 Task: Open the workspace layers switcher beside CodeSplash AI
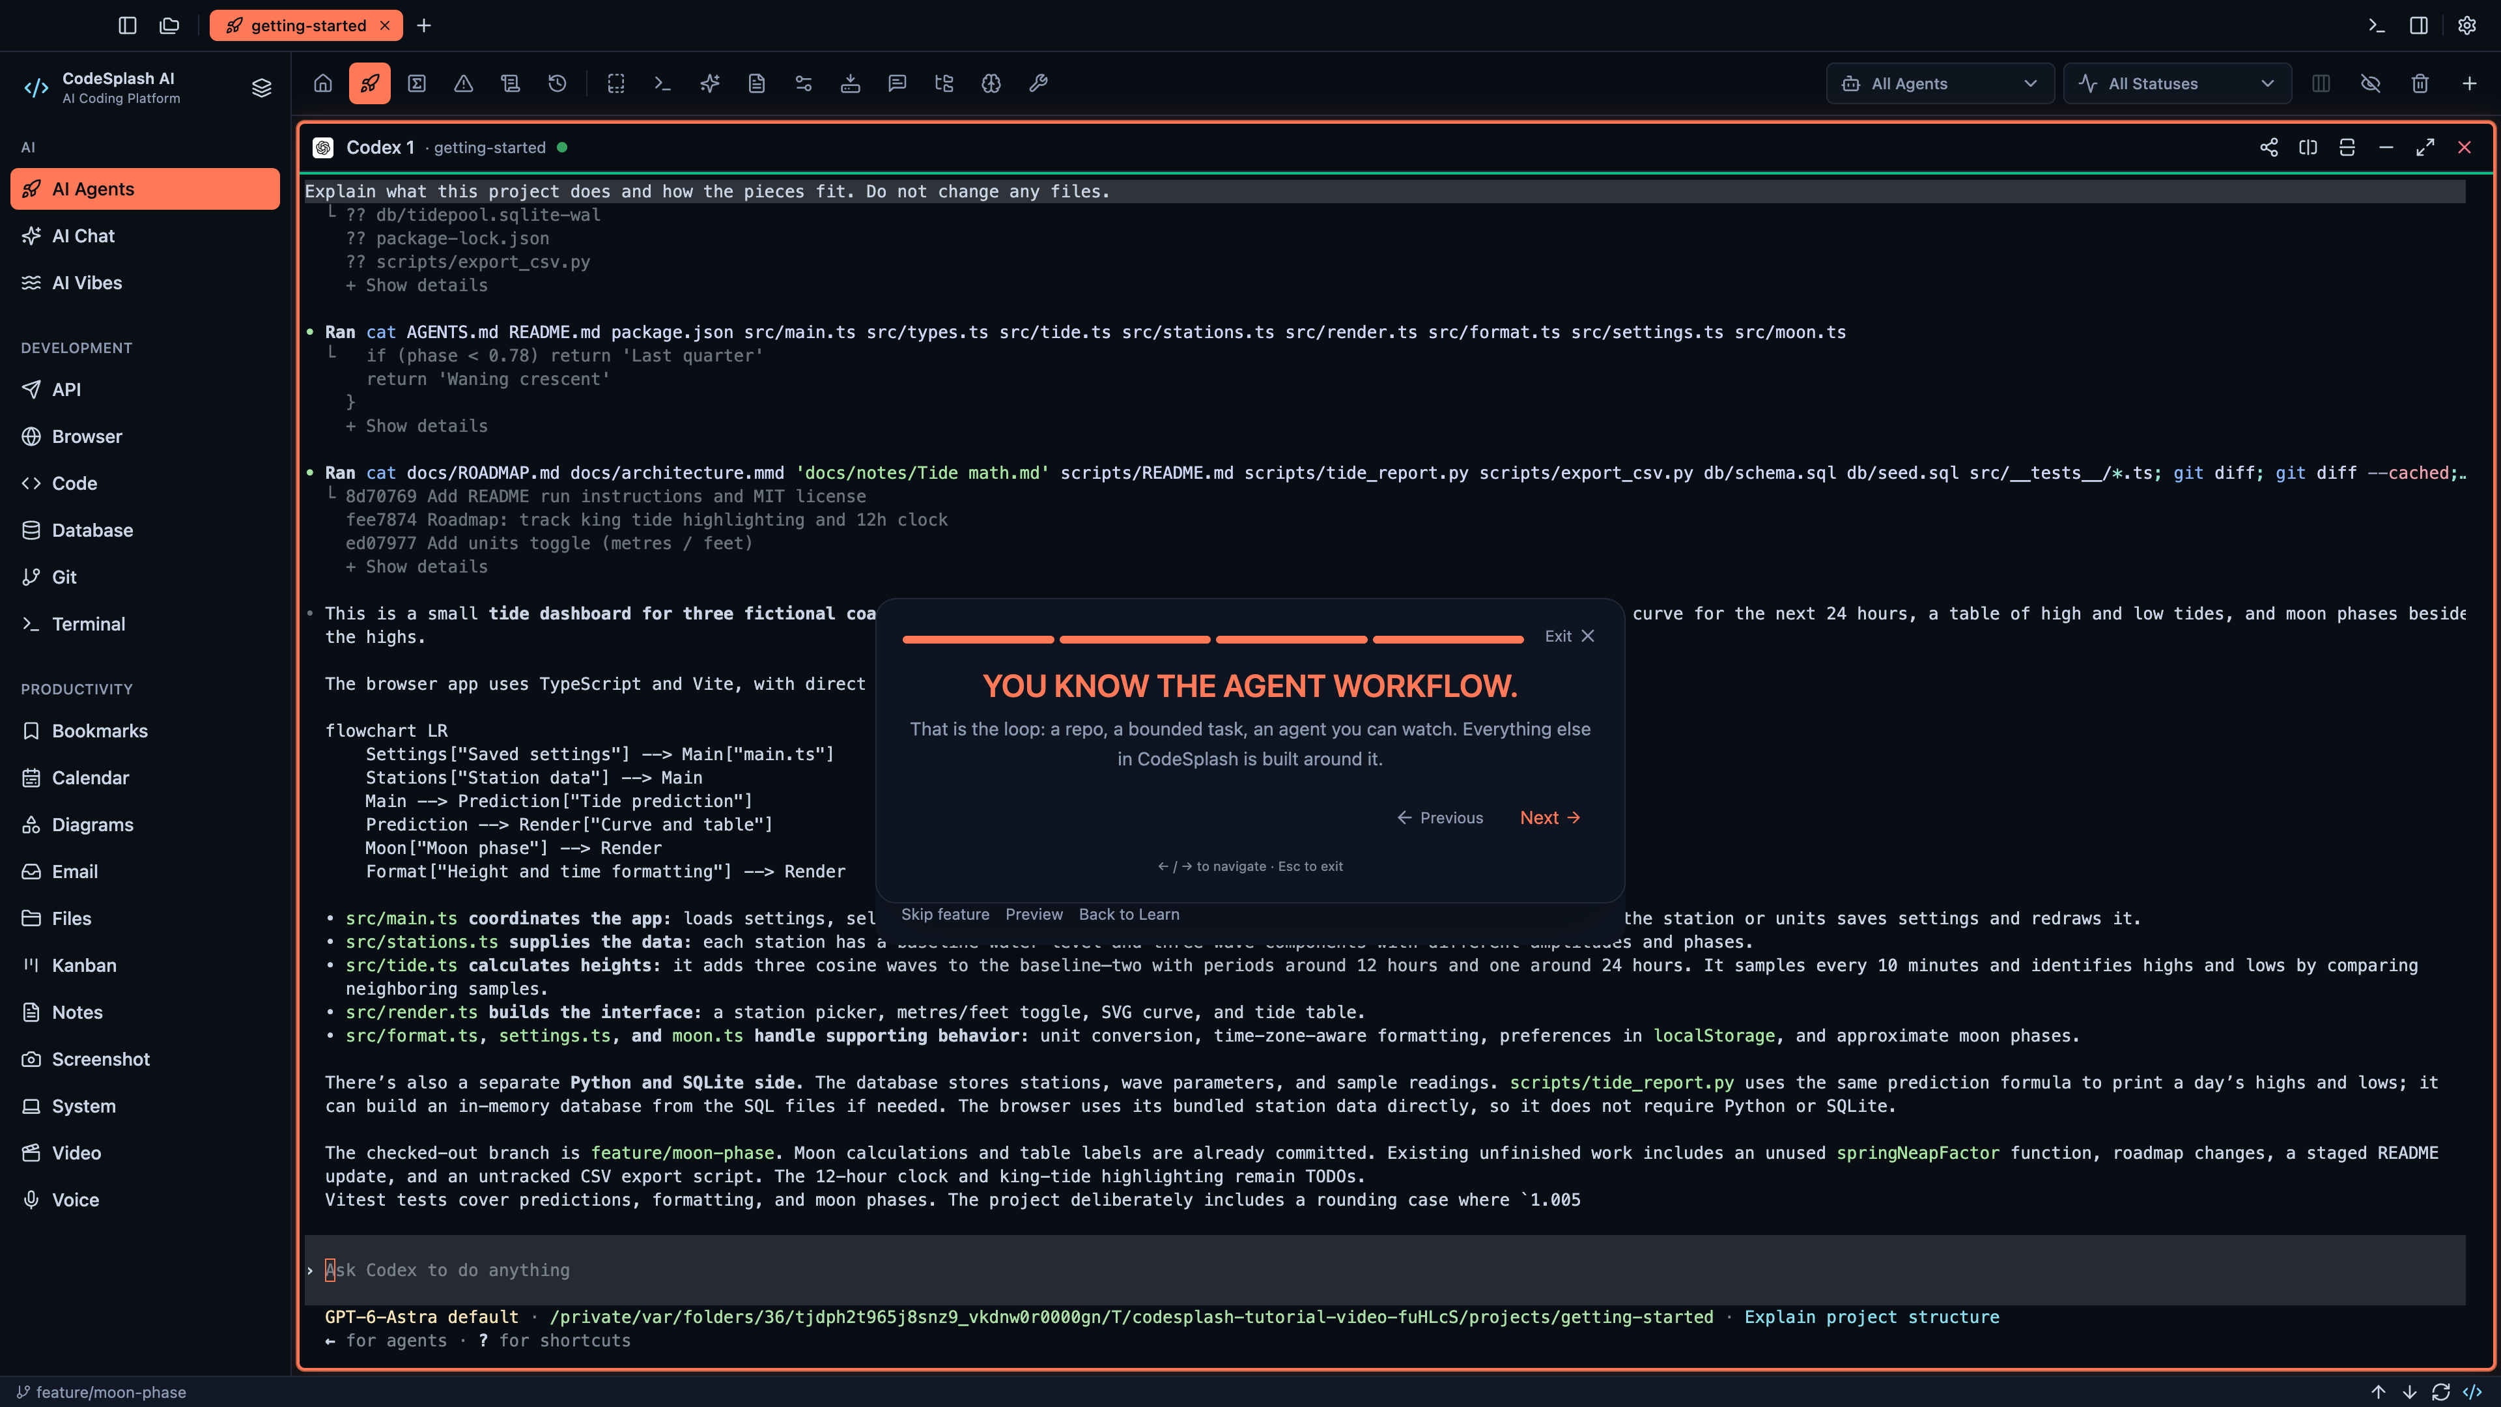click(261, 89)
